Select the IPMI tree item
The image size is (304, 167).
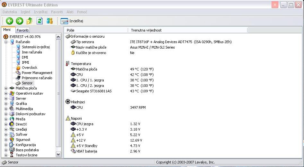25,62
